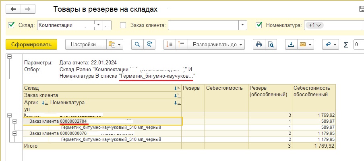Open print preview icon
The image size is (364, 161).
click(x=271, y=44)
